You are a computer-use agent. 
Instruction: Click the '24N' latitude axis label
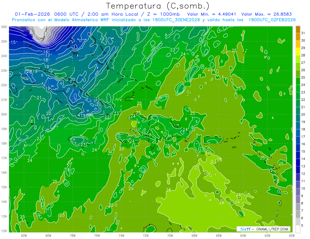click(4, 56)
